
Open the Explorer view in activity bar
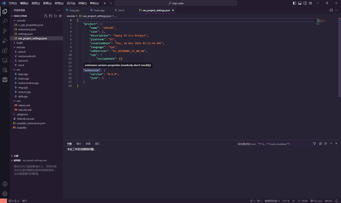coord(5,11)
